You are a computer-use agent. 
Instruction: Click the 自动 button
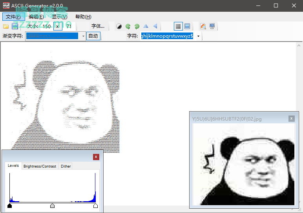click(x=93, y=36)
